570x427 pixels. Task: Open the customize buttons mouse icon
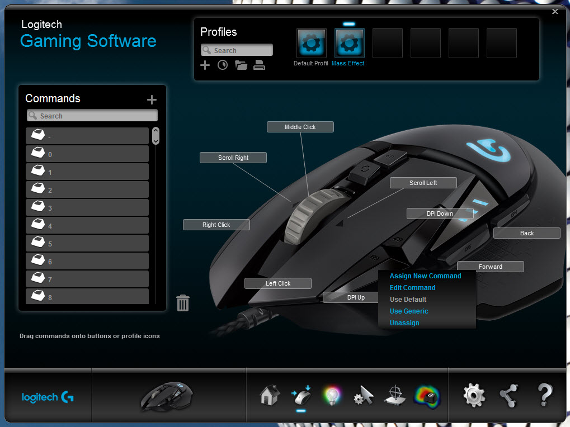(x=302, y=395)
